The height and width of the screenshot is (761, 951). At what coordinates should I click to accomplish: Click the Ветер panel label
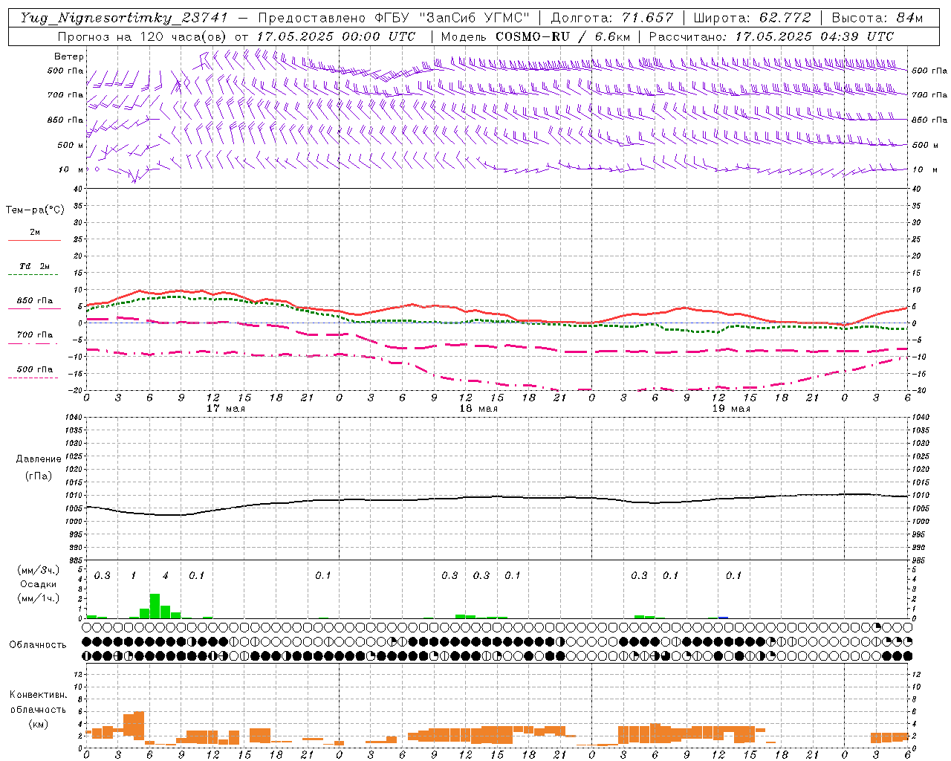[x=69, y=56]
